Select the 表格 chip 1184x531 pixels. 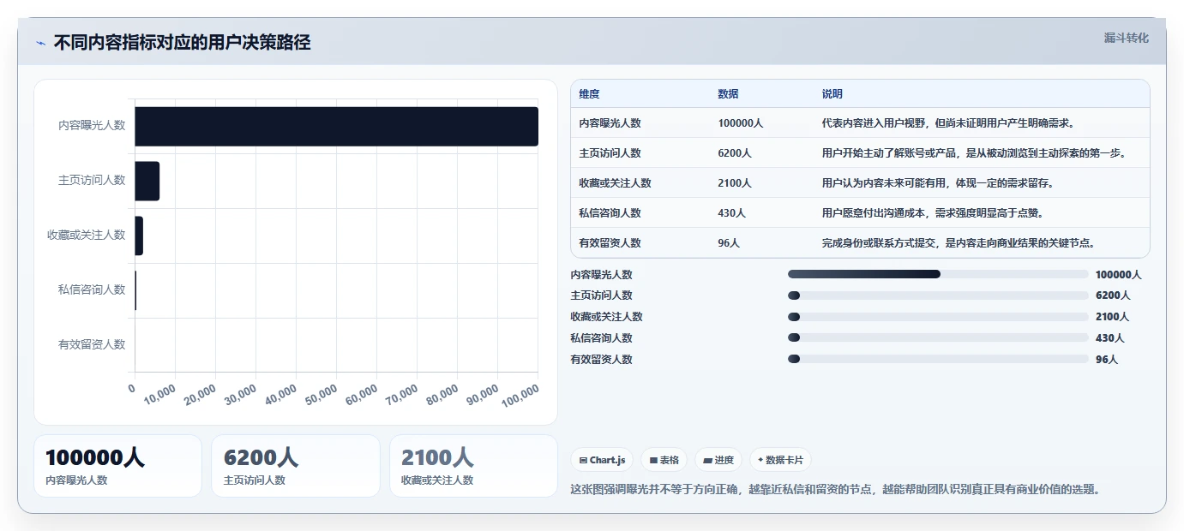pyautogui.click(x=664, y=460)
